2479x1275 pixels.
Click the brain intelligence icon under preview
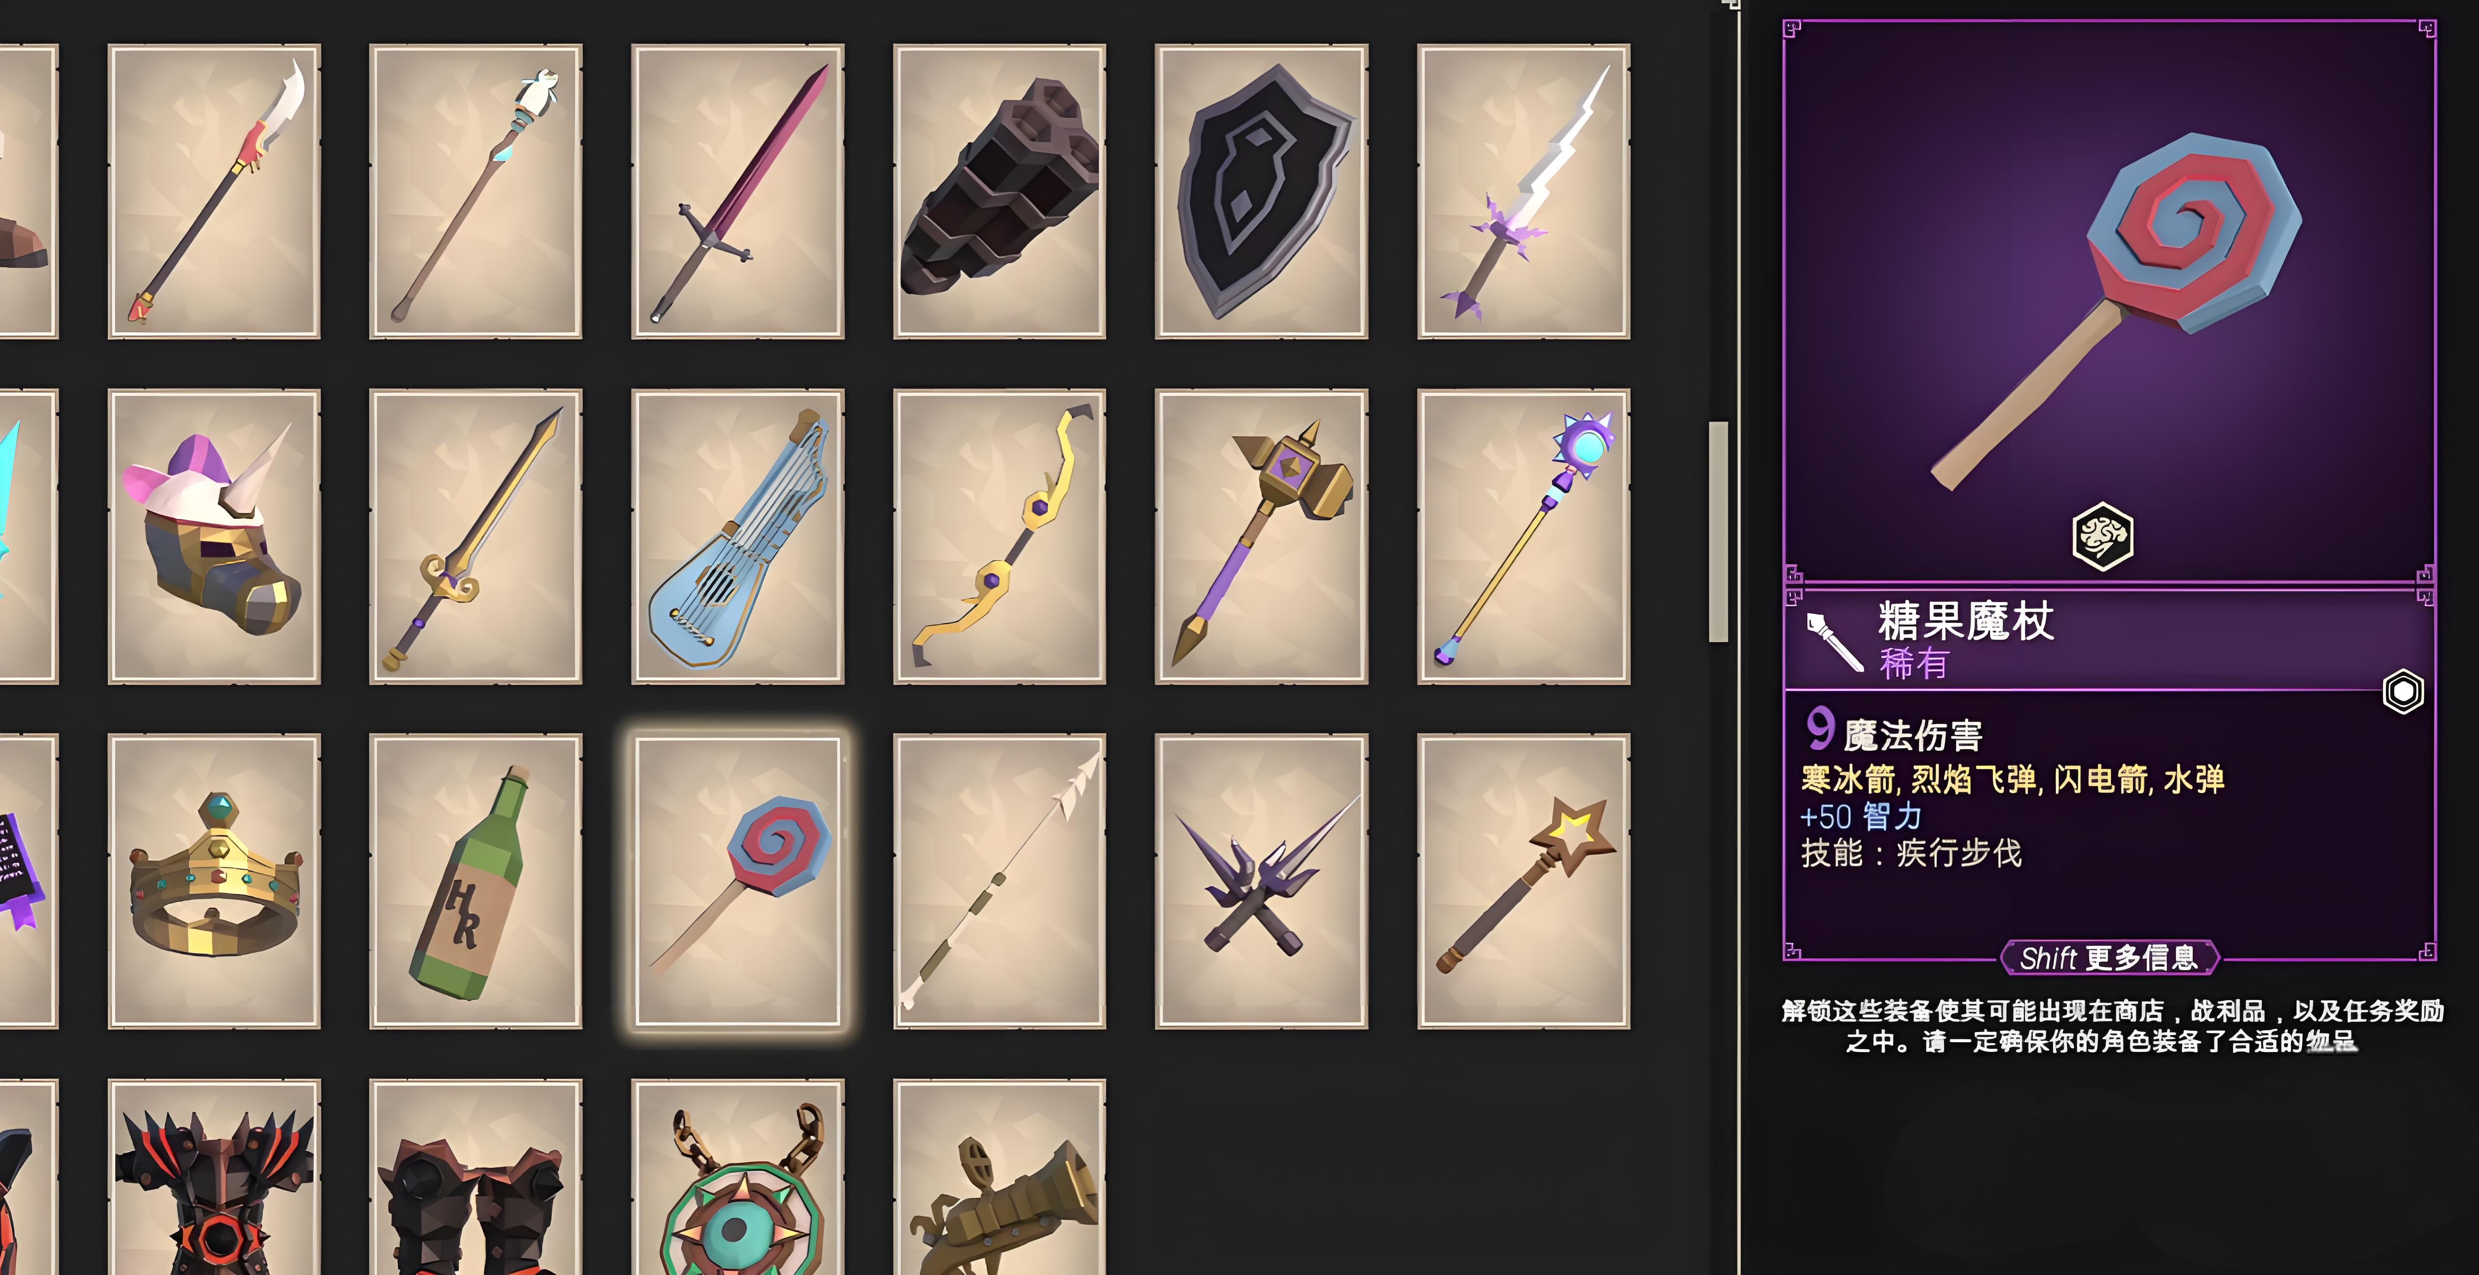tap(2103, 536)
